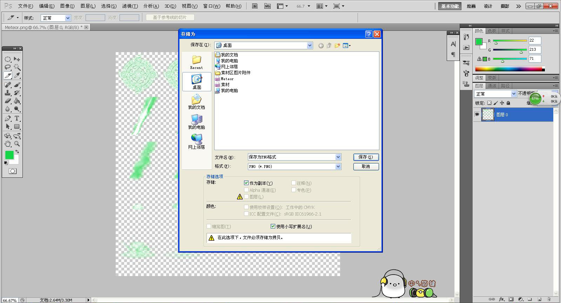Switch to the 色板 tab
The width and height of the screenshot is (561, 303).
[492, 31]
